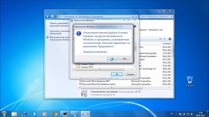
Task: Click the RU language indicator
Action: pyautogui.click(x=172, y=114)
